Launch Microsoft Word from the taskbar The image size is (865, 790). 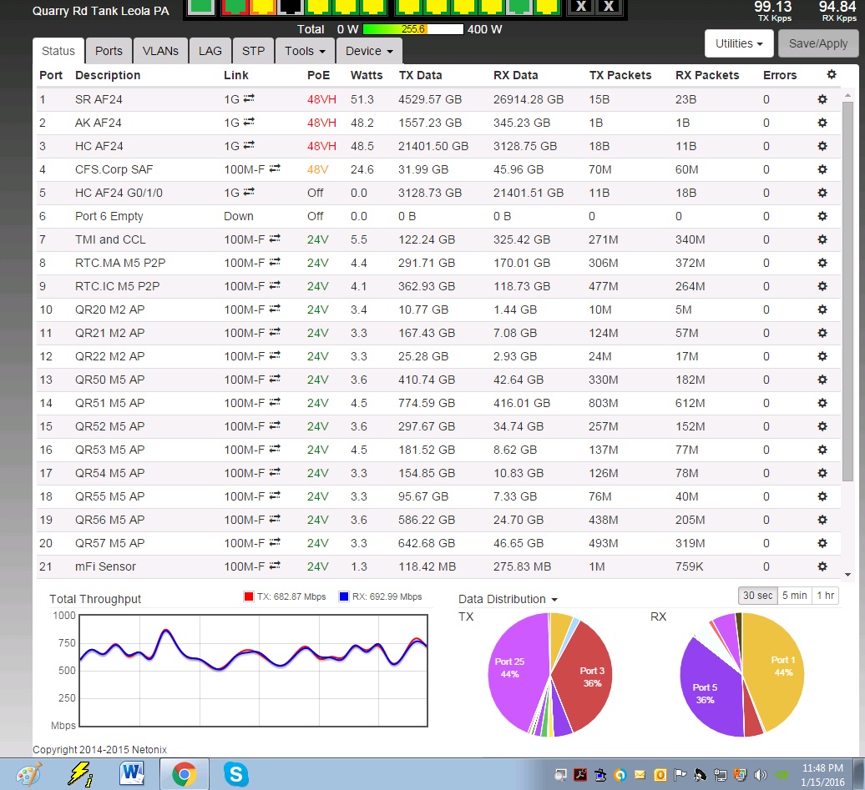click(x=132, y=774)
